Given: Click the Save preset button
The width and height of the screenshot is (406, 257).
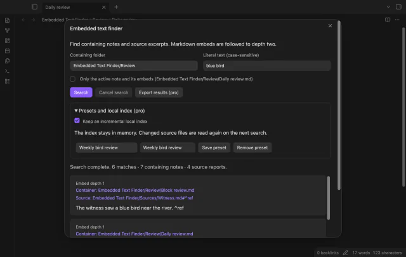Looking at the screenshot, I should click(x=214, y=147).
